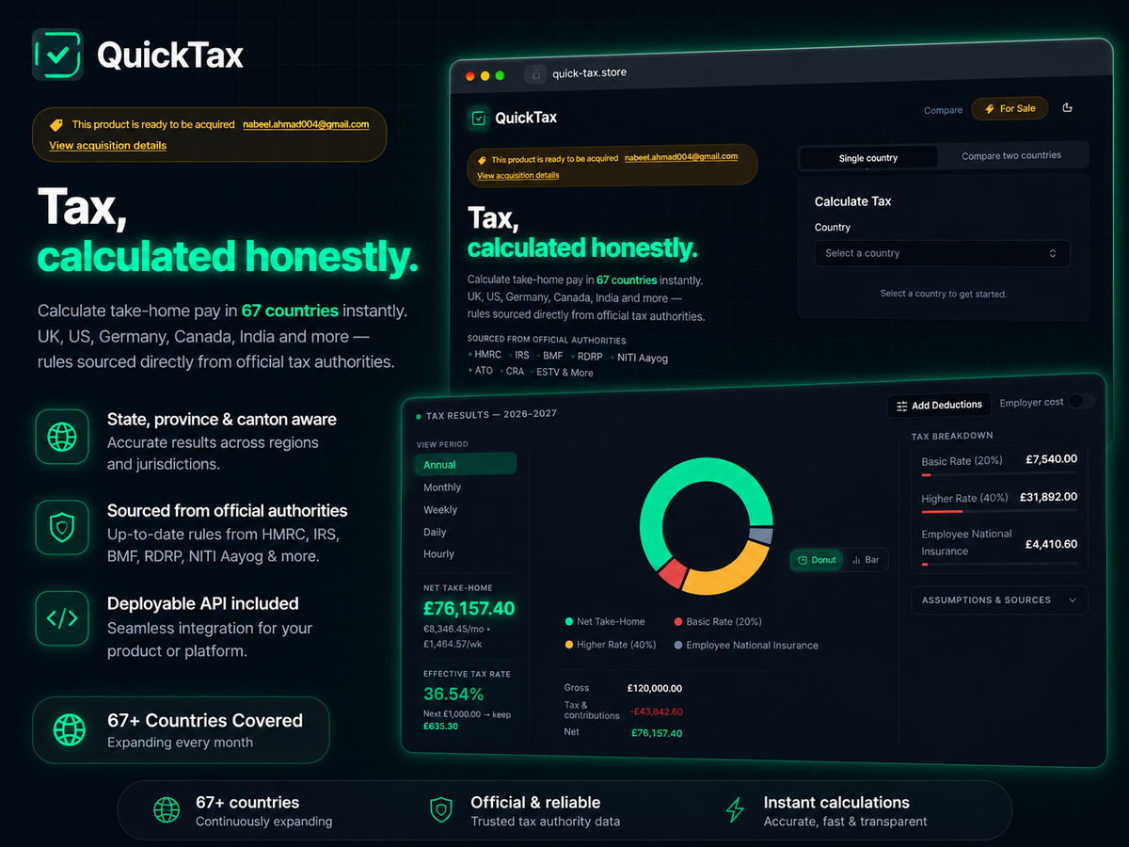This screenshot has height=847, width=1129.
Task: Click the ESTV & More source label
Action: tap(564, 373)
